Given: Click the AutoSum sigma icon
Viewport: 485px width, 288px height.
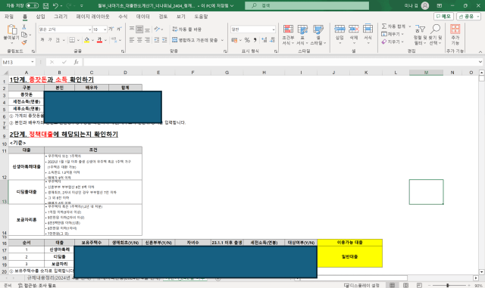Looking at the screenshot, I should 384,26.
